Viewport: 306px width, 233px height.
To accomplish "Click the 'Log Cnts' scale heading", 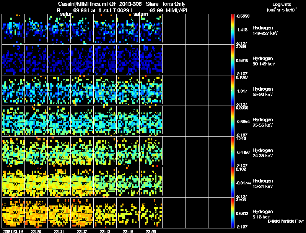I will (282, 4).
